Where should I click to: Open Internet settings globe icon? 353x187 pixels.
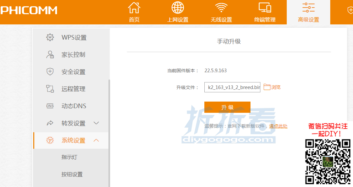coord(178,8)
